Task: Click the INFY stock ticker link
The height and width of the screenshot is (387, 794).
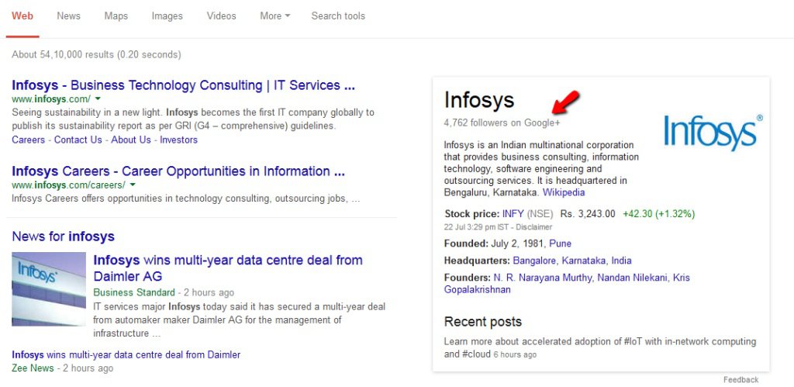Action: click(513, 214)
